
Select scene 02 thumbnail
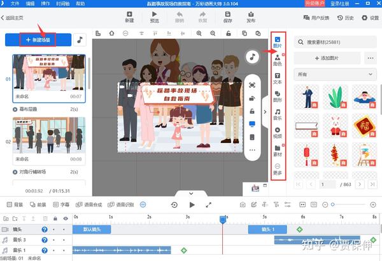pyautogui.click(x=49, y=136)
